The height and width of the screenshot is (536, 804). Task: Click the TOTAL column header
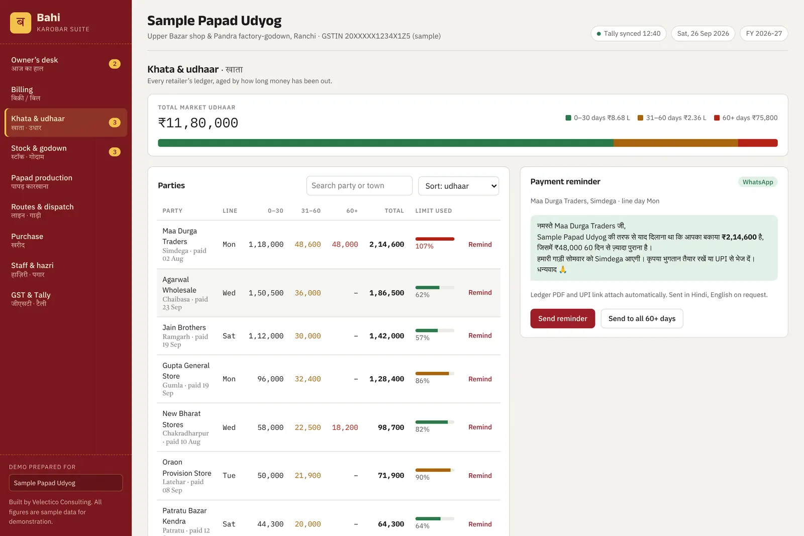click(x=394, y=211)
